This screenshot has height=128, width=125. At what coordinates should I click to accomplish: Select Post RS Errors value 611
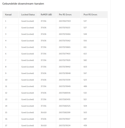[x=85, y=47]
